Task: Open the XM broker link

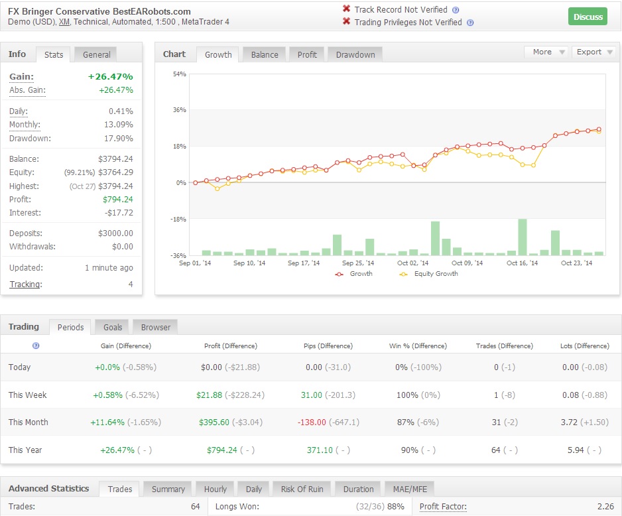Action: (64, 22)
